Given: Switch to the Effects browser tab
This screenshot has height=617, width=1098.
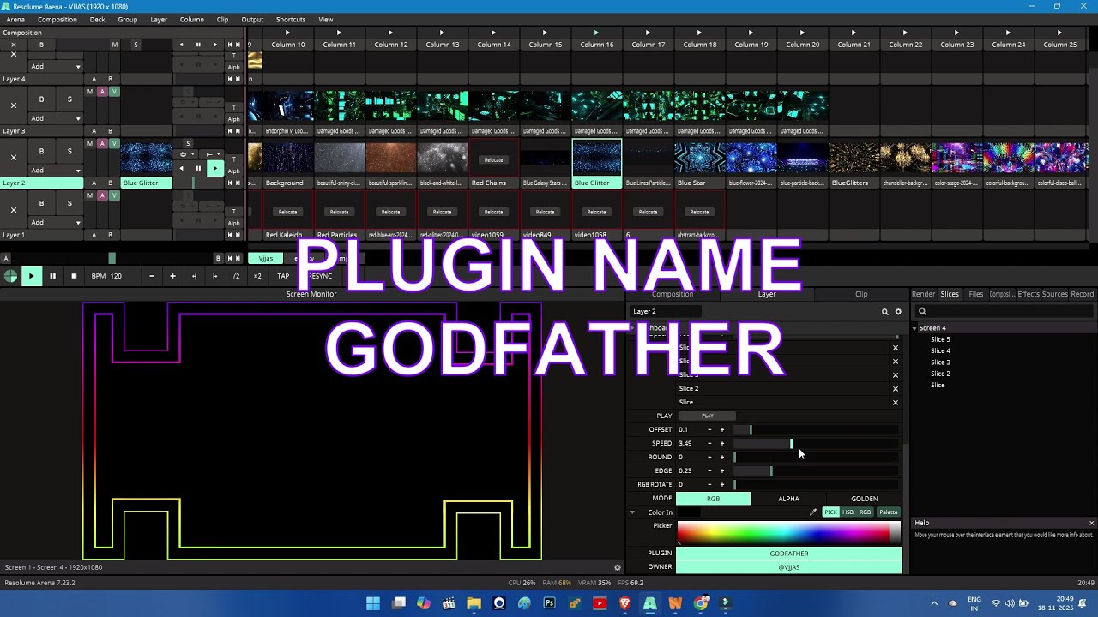Looking at the screenshot, I should [x=1029, y=294].
